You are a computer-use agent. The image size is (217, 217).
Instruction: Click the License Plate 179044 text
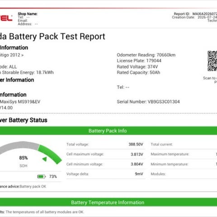(x=139, y=61)
